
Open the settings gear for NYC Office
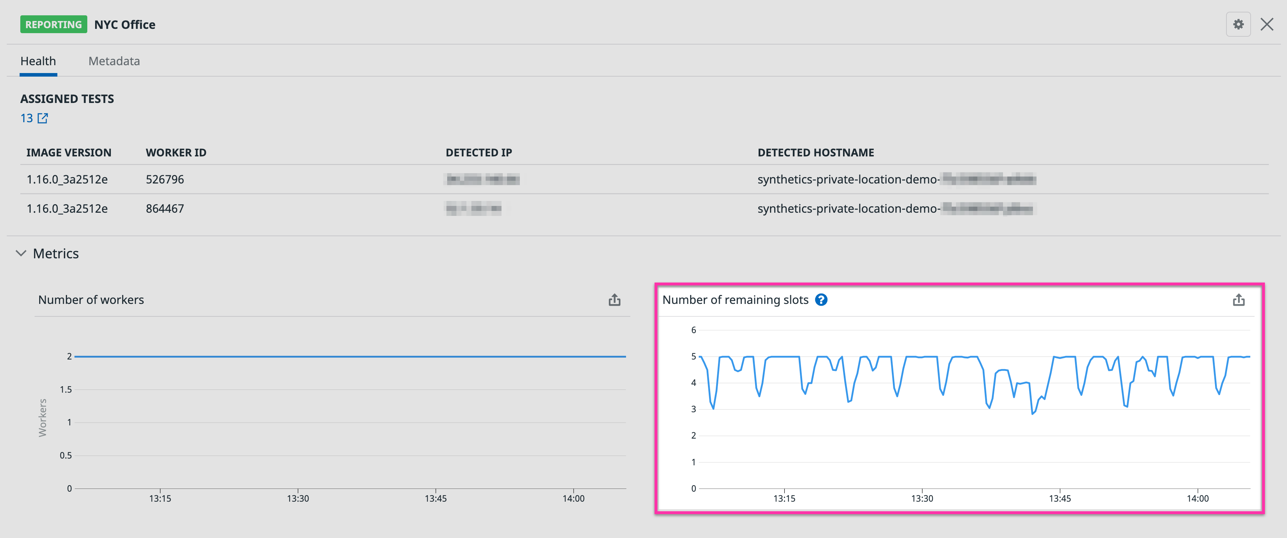tap(1239, 24)
